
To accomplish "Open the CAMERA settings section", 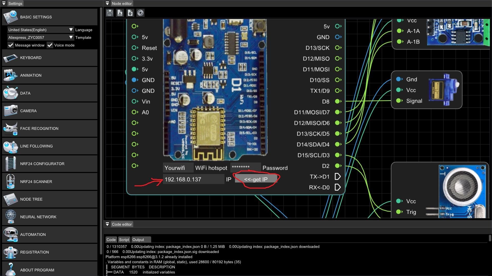I will [x=50, y=111].
